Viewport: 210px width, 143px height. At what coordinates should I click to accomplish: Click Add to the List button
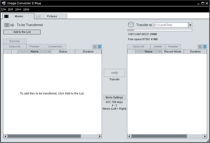point(22,32)
